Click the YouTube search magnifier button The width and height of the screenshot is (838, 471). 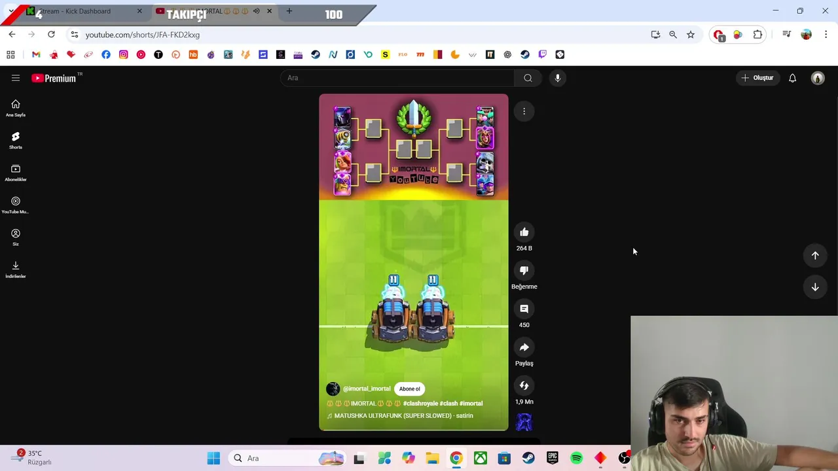click(528, 78)
